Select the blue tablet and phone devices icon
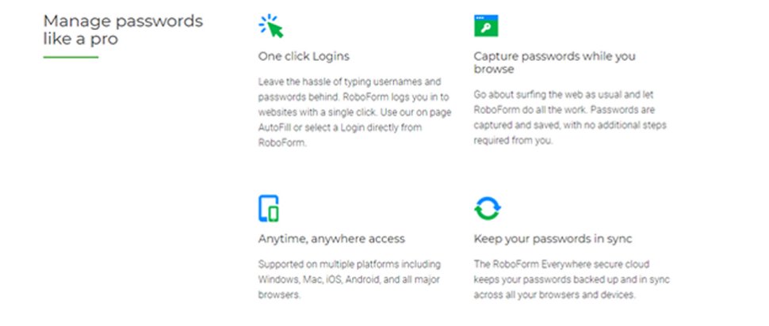The height and width of the screenshot is (326, 769). (x=269, y=209)
